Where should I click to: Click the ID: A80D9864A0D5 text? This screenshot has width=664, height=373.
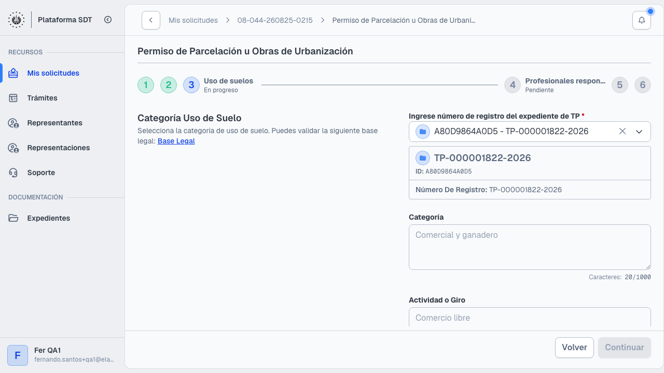point(444,171)
